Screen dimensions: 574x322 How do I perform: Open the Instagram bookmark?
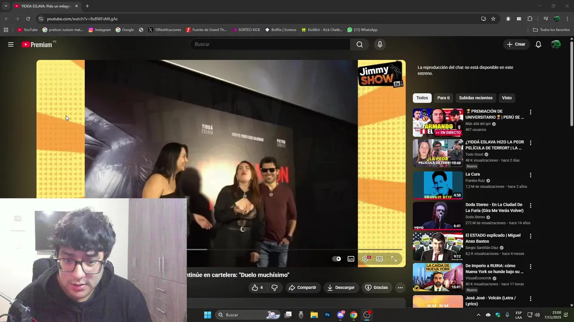(x=100, y=30)
